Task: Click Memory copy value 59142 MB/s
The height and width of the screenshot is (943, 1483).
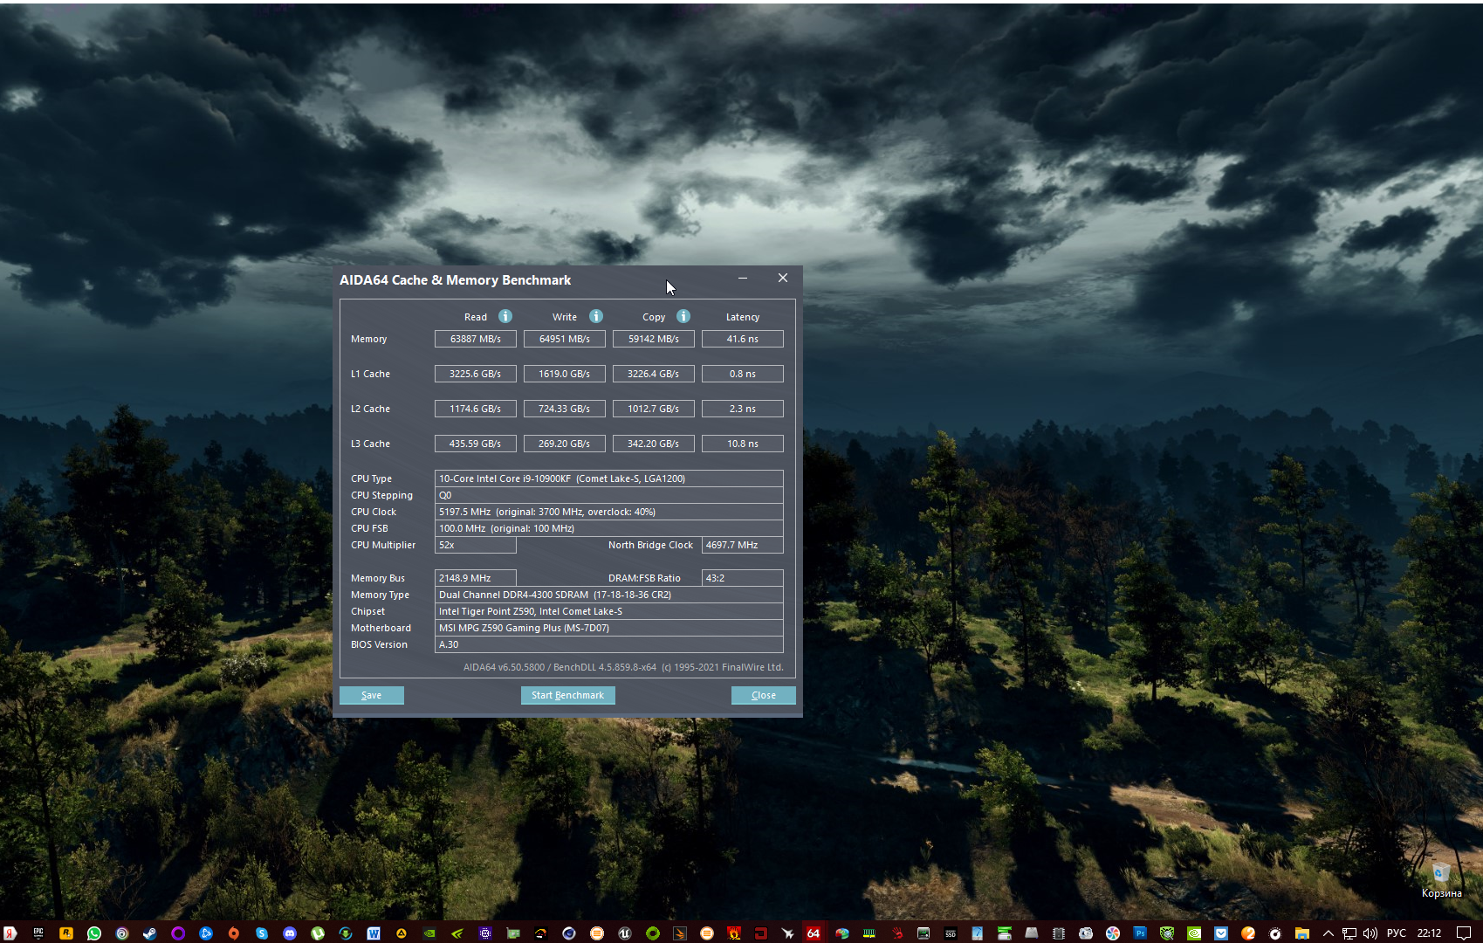Action: 654,339
